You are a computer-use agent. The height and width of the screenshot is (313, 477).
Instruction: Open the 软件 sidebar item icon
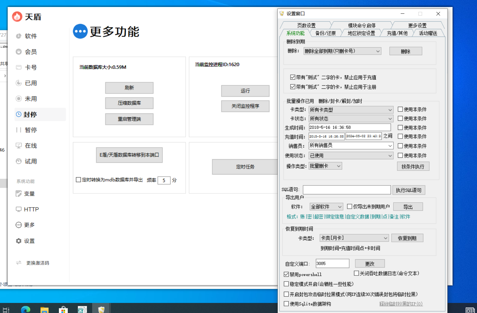tap(19, 36)
